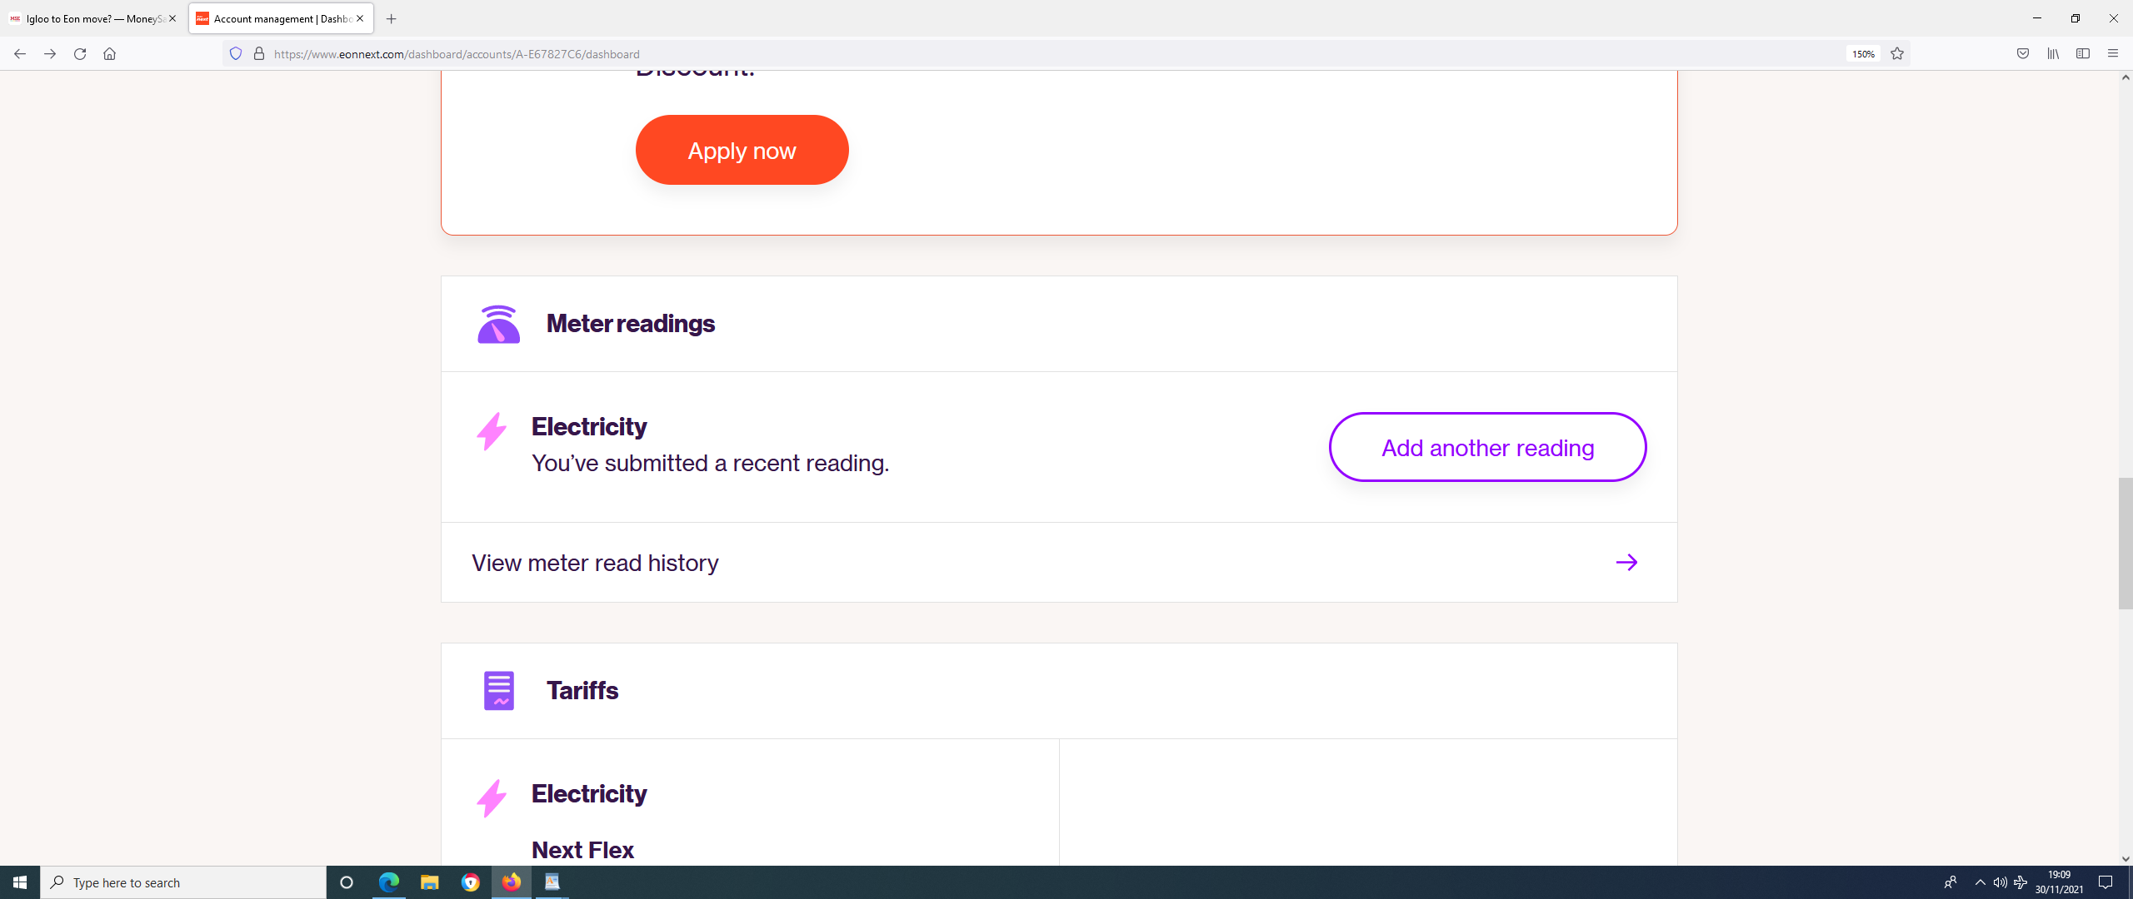Click the tracking protection shield icon

tap(236, 54)
